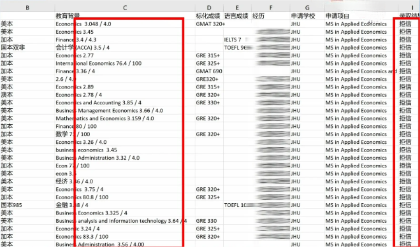The width and height of the screenshot is (420, 247).
Task: Select column B header
Action: [27, 8]
